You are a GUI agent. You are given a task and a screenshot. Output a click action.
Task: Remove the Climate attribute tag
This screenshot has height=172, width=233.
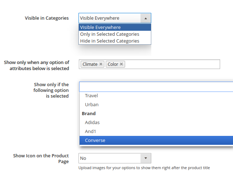pyautogui.click(x=101, y=64)
